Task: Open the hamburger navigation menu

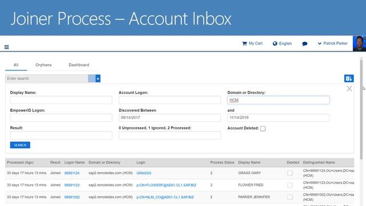Action: [x=6, y=47]
